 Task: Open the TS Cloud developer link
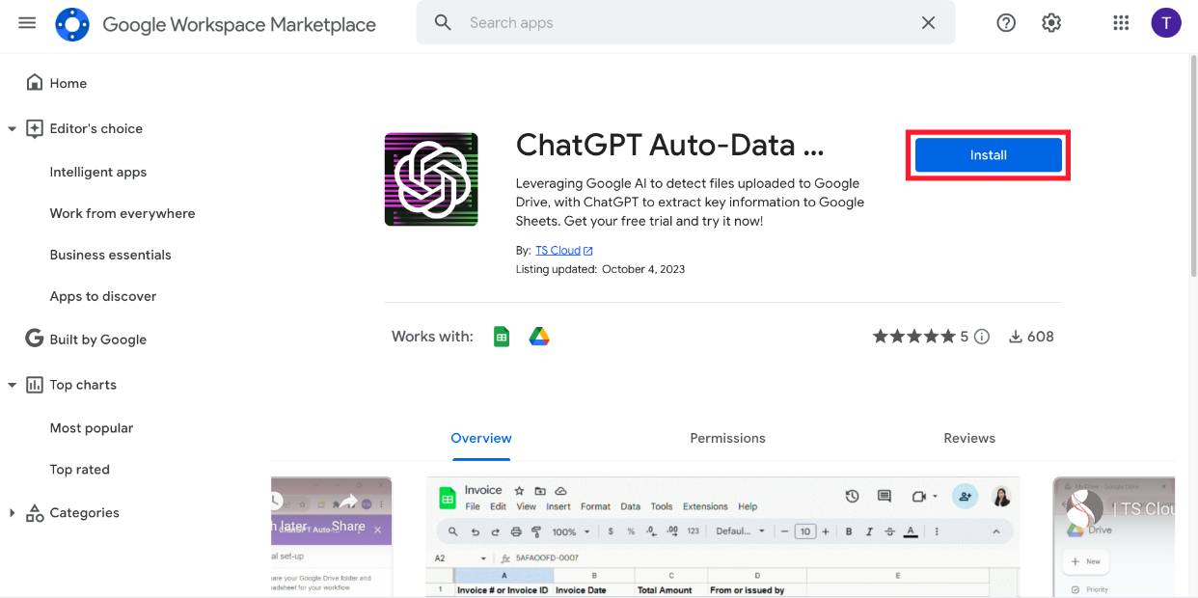click(558, 251)
